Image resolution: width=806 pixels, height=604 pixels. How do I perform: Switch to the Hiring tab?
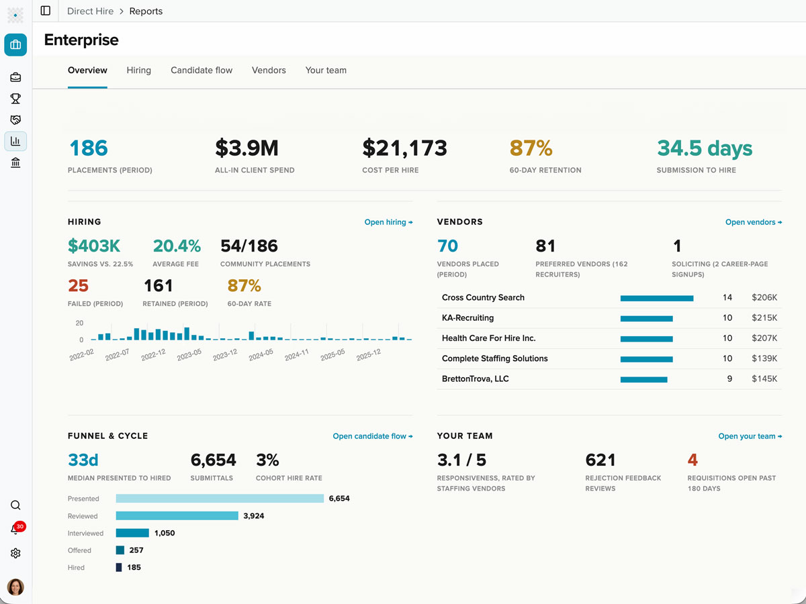tap(139, 70)
